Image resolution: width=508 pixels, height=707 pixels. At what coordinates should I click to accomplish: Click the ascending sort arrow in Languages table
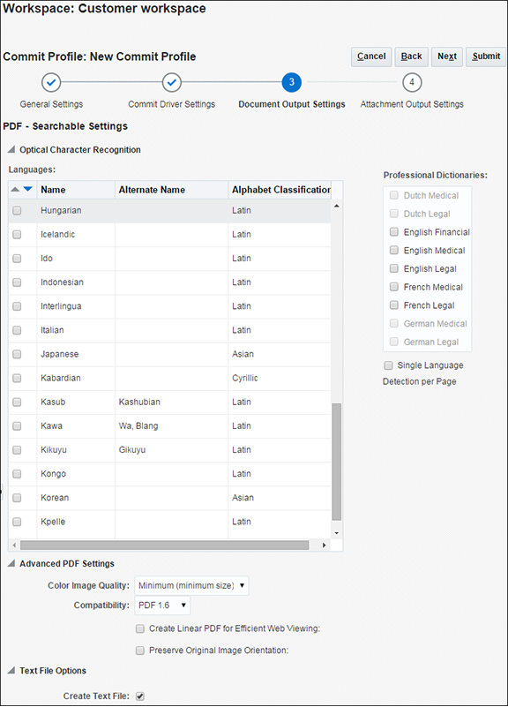15,190
